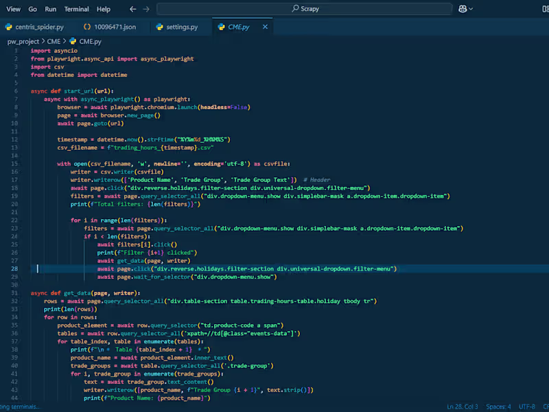
Task: Click the search icon in the command center
Action: 295,9
